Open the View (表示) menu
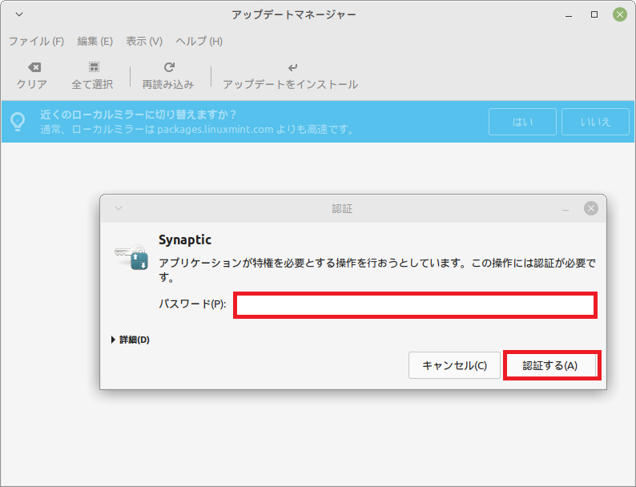Image resolution: width=636 pixels, height=487 pixels. pyautogui.click(x=144, y=42)
